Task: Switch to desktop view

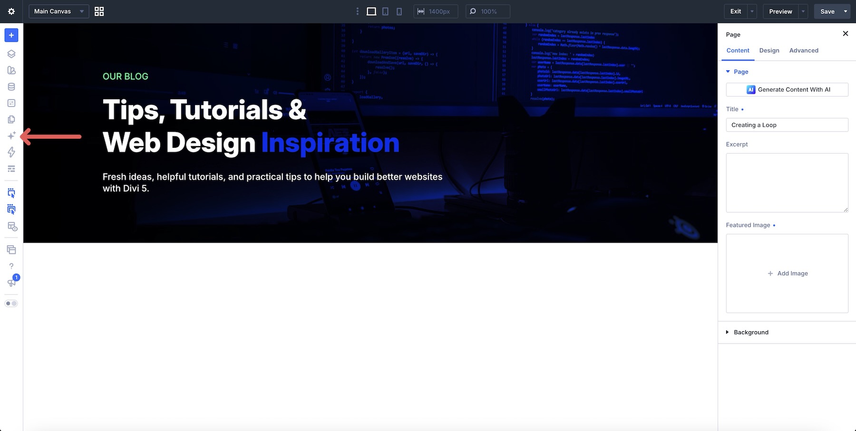Action: coord(371,11)
